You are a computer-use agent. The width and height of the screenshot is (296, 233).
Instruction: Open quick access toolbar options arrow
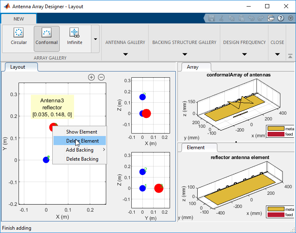tap(291, 18)
